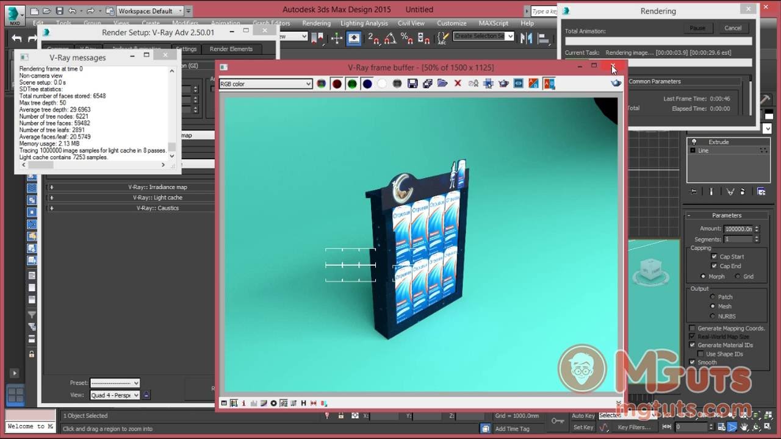This screenshot has width=781, height=439.
Task: Click the Select and Move tool
Action: point(337,38)
